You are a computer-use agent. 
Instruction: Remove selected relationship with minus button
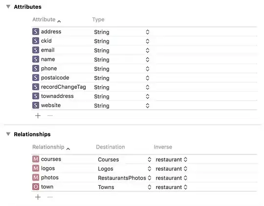click(x=50, y=197)
